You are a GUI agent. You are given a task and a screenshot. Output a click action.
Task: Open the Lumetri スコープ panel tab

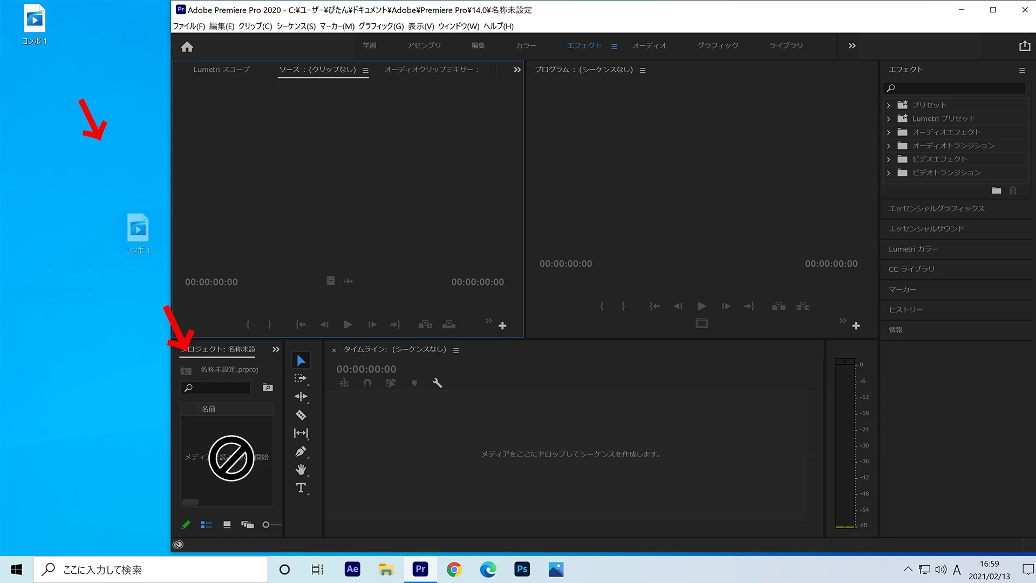point(222,70)
